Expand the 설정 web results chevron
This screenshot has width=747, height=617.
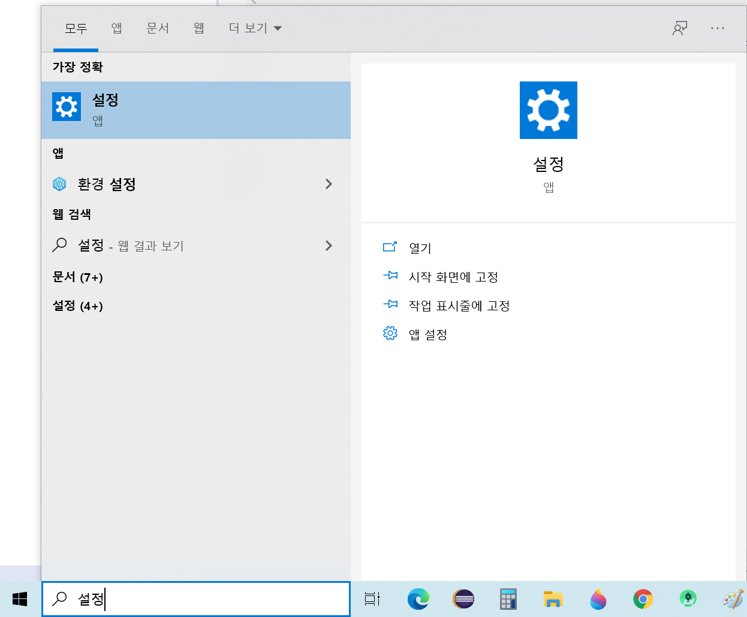click(x=329, y=246)
